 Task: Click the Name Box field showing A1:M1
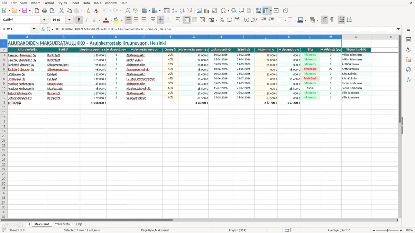click(16, 29)
